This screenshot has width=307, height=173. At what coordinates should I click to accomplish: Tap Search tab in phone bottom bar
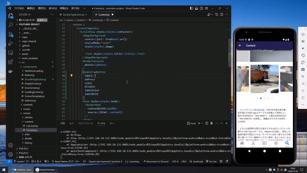tap(287, 144)
